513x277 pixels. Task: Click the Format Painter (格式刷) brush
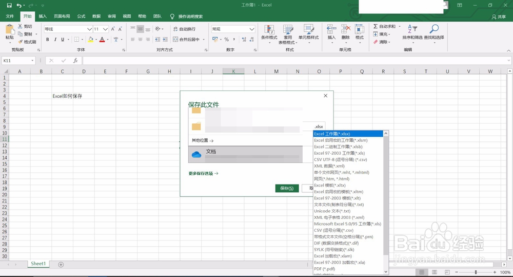pos(21,42)
